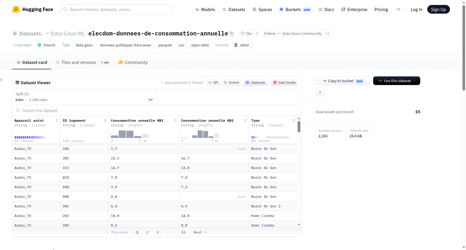Open Buckets in top navigation
The width and height of the screenshot is (466, 250).
(x=295, y=9)
